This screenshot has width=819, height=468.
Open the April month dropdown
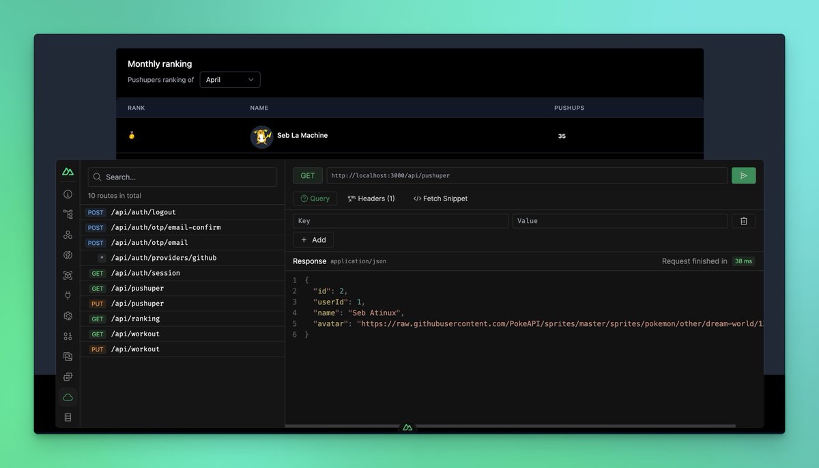[x=230, y=80]
